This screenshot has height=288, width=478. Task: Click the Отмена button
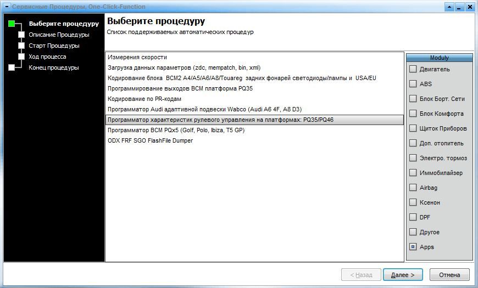[449, 275]
